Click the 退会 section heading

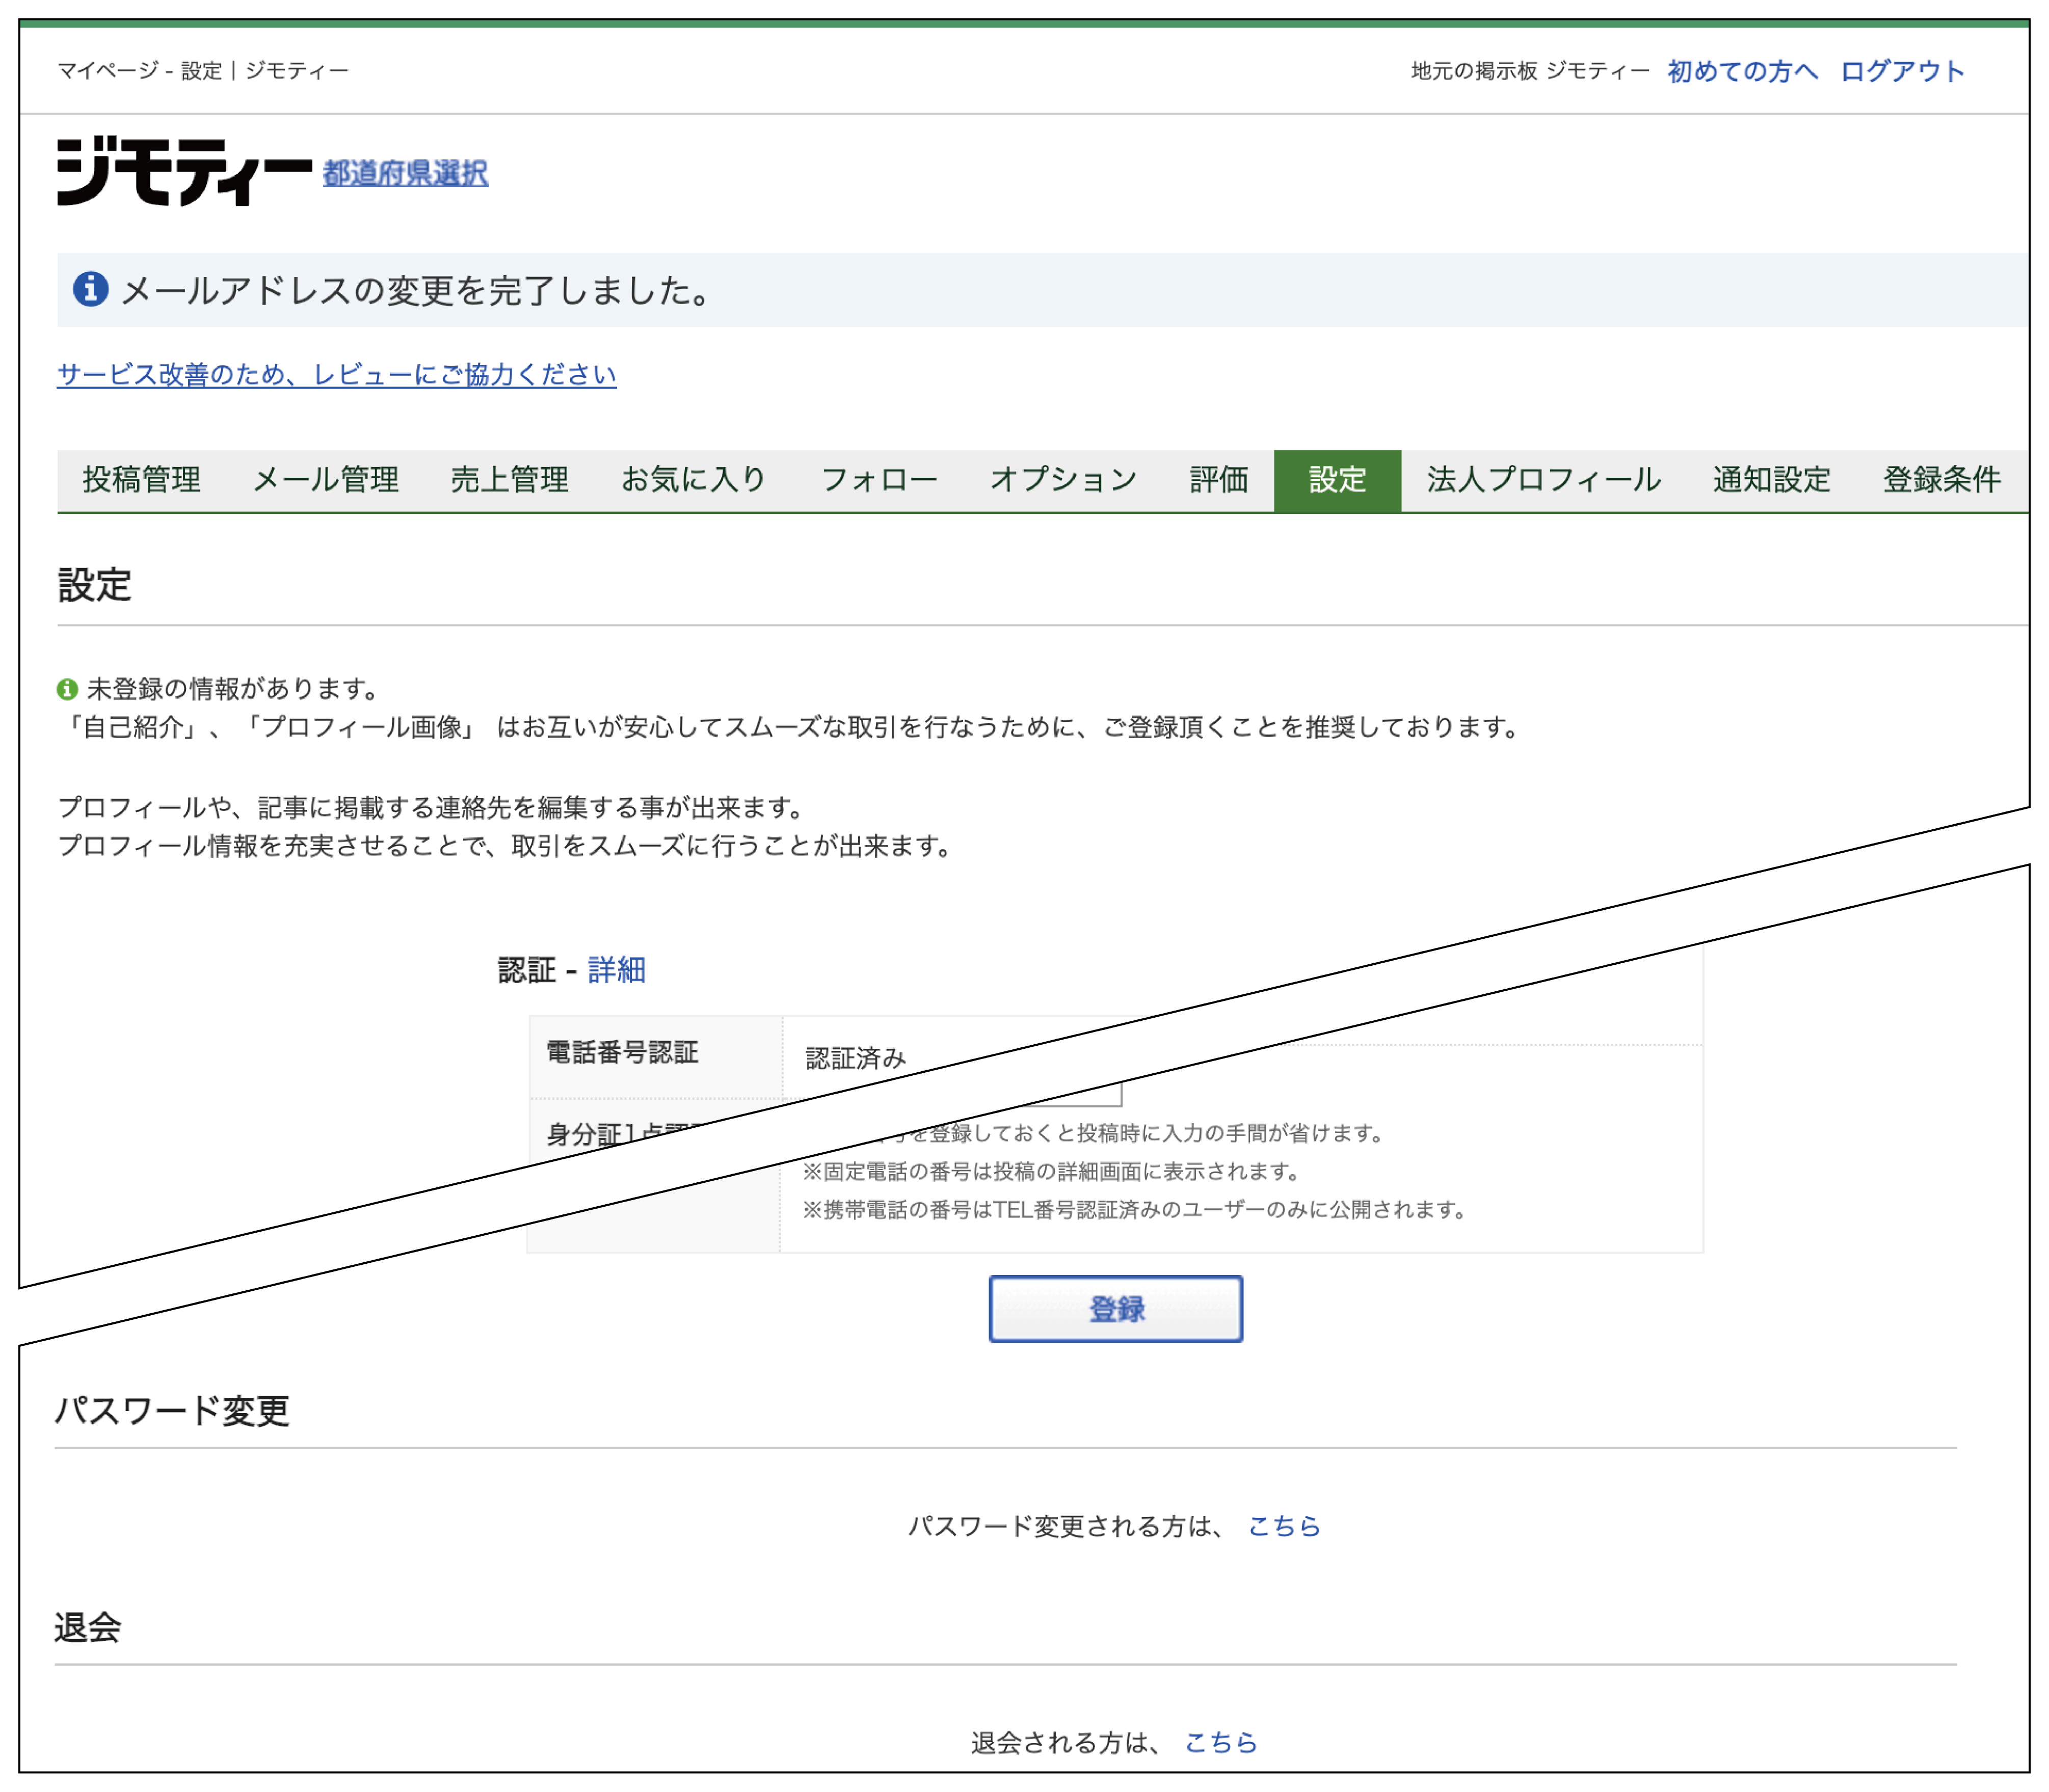click(x=88, y=1627)
